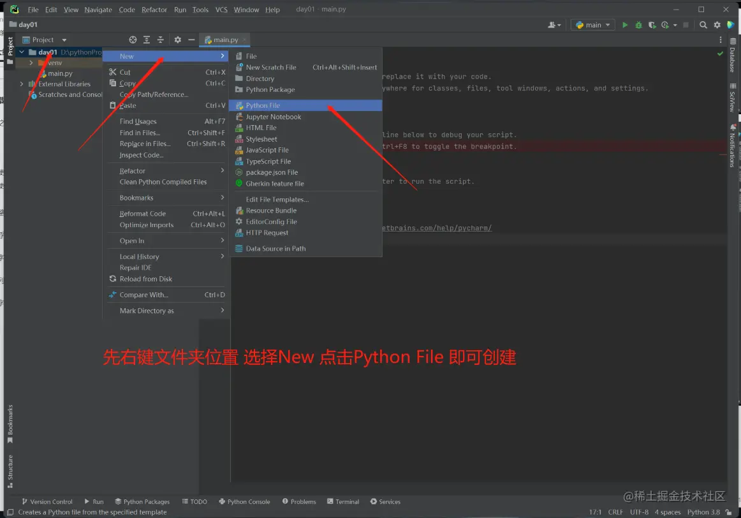Open Bookmarks tool window strip

click(x=10, y=424)
